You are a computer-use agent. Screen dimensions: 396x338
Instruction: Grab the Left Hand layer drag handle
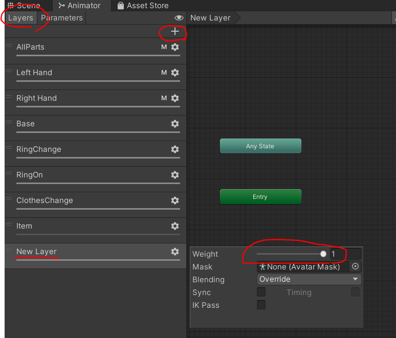pos(9,71)
